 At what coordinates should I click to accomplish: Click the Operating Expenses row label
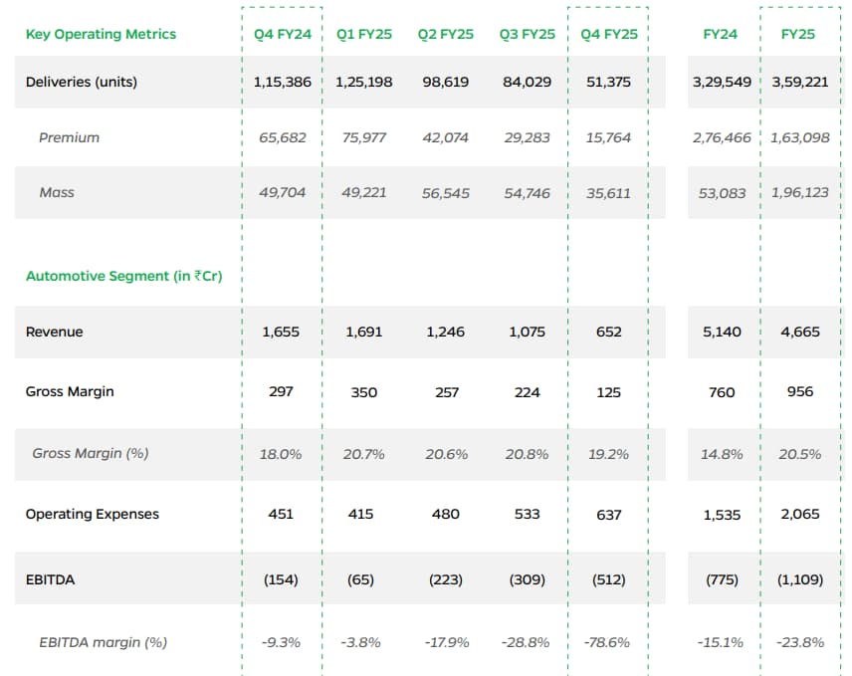point(93,514)
